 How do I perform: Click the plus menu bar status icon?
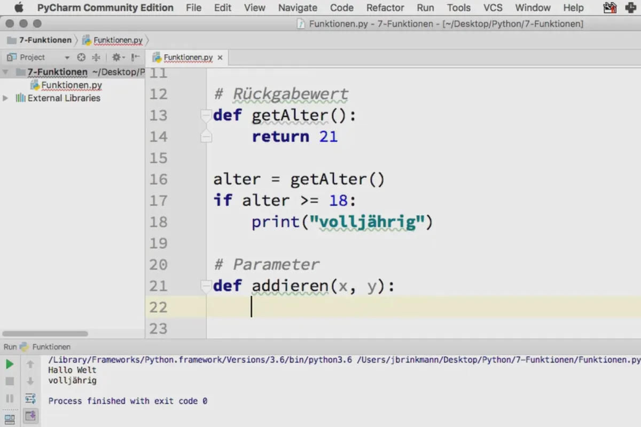pyautogui.click(x=630, y=7)
